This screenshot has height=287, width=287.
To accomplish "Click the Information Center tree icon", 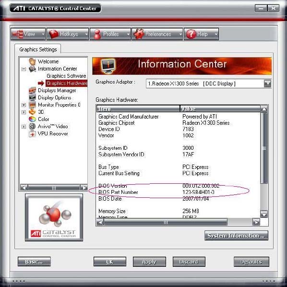I will [x=32, y=69].
